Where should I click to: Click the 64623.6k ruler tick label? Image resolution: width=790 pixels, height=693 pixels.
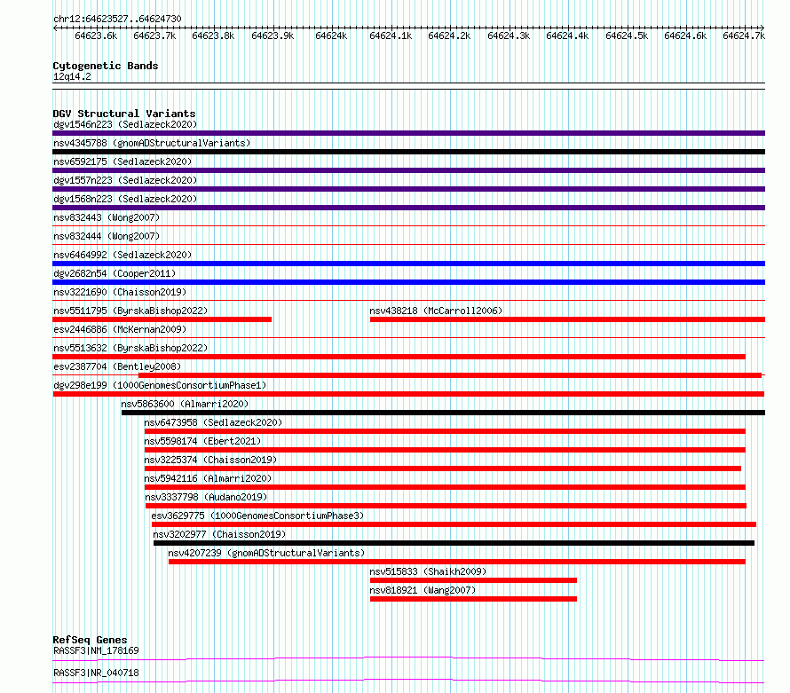96,35
